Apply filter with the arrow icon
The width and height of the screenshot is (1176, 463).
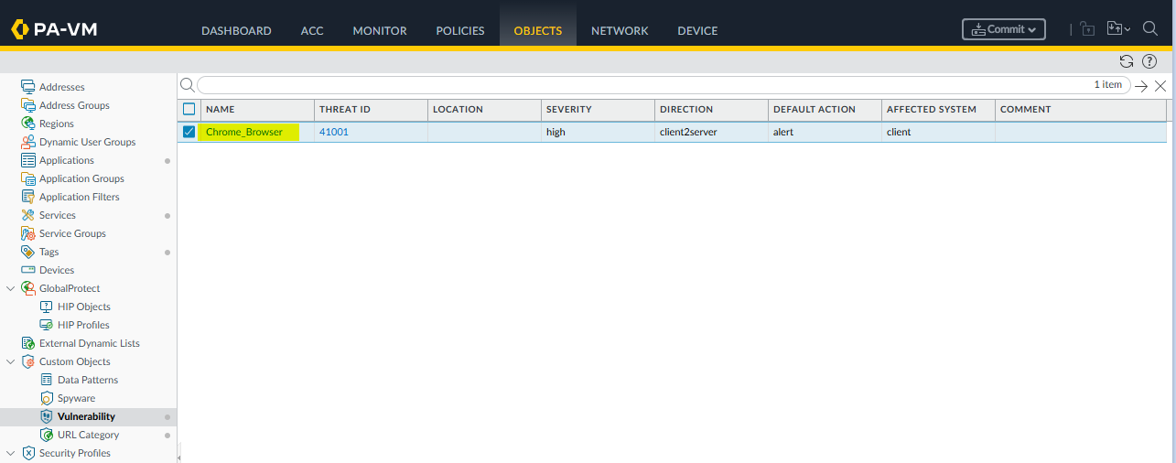point(1141,86)
